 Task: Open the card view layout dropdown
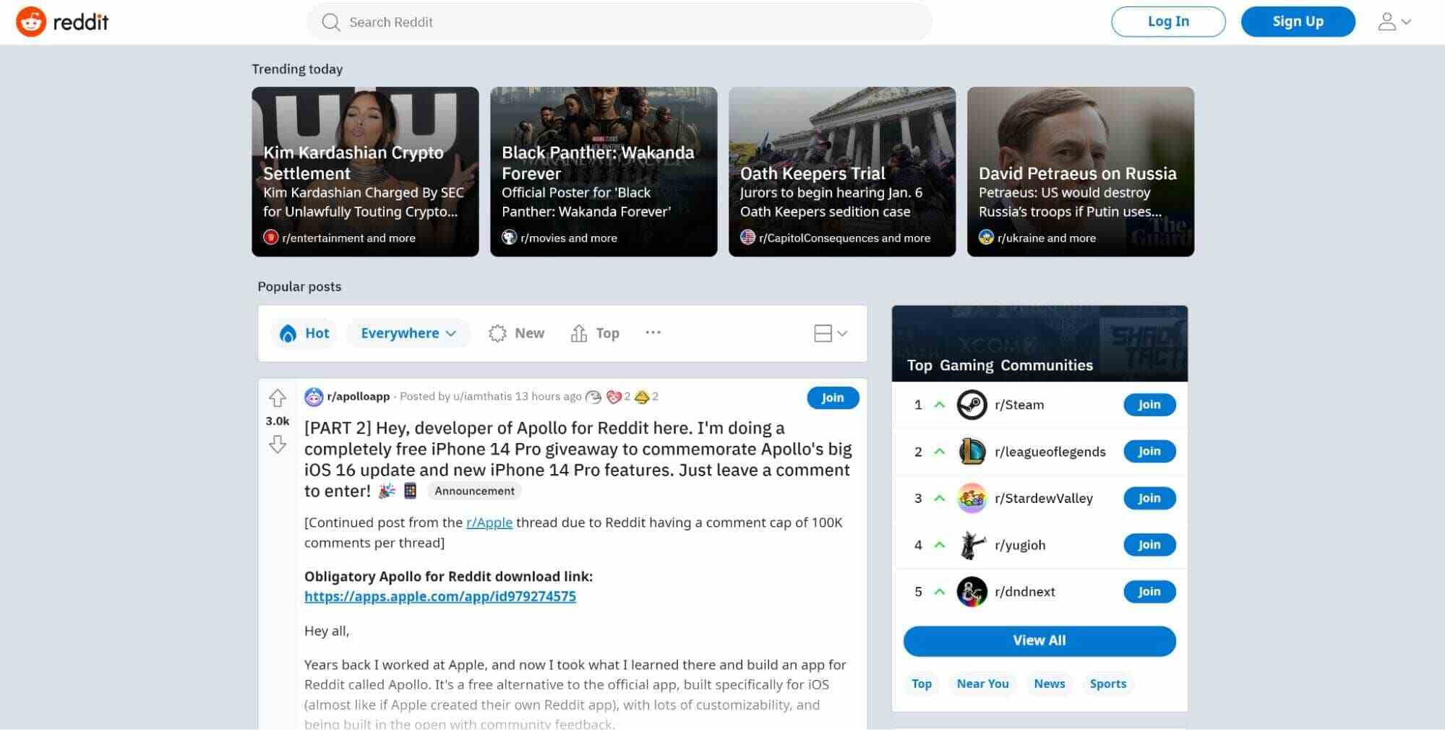[x=830, y=333]
